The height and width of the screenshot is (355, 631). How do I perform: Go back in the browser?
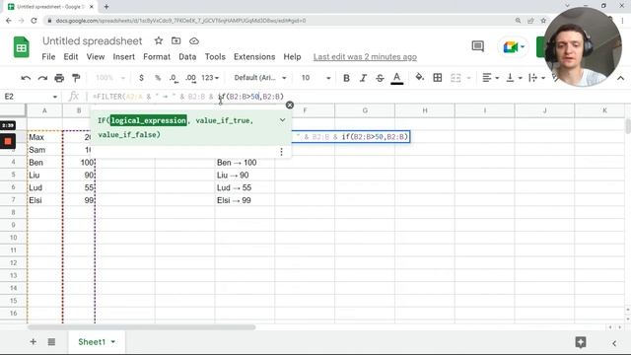pos(9,21)
